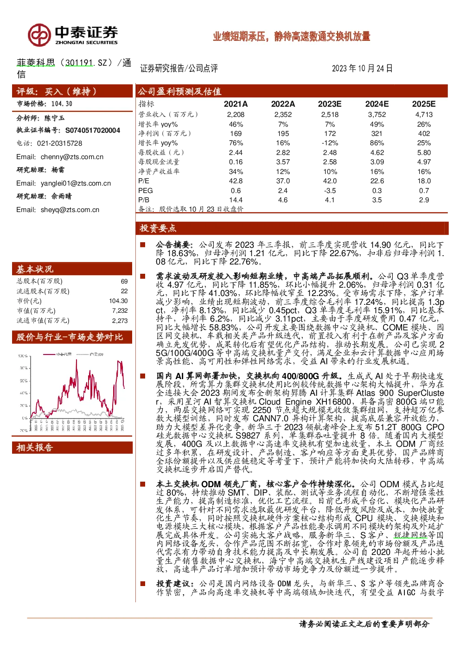Select the 2024E EPS value 4.62
This screenshot has height=651, width=460.
point(377,153)
